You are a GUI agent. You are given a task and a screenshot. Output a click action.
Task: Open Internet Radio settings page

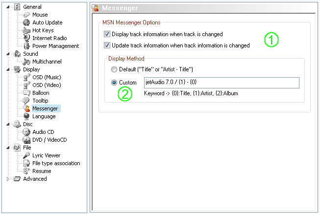pyautogui.click(x=49, y=38)
